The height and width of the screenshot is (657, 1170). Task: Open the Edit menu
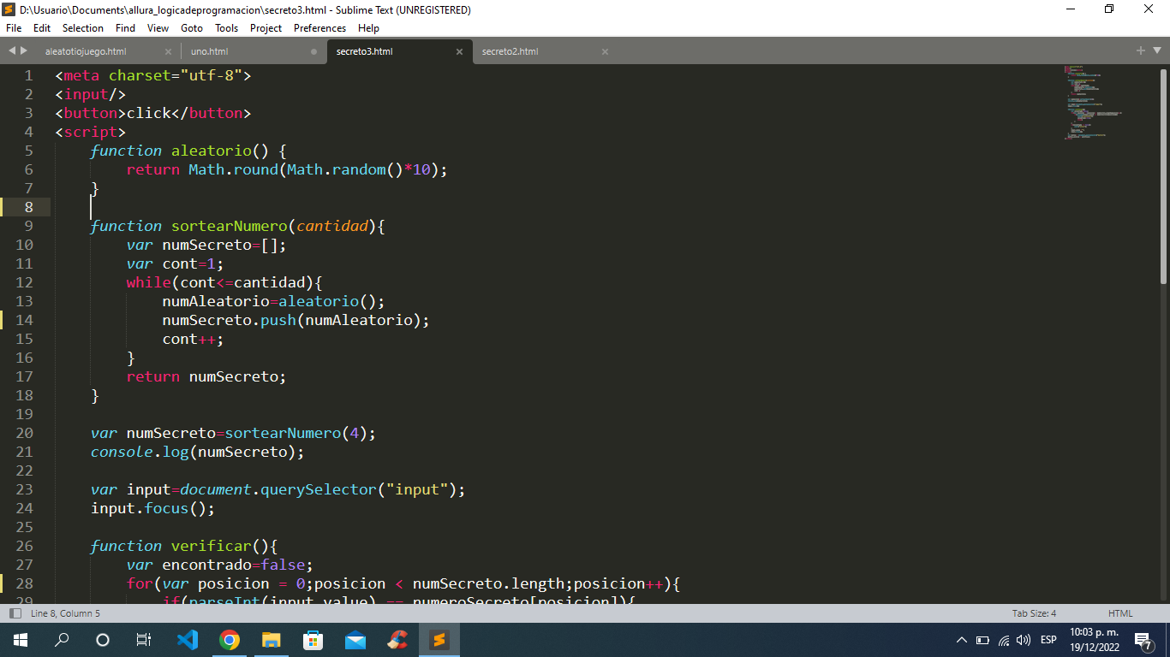pos(42,28)
